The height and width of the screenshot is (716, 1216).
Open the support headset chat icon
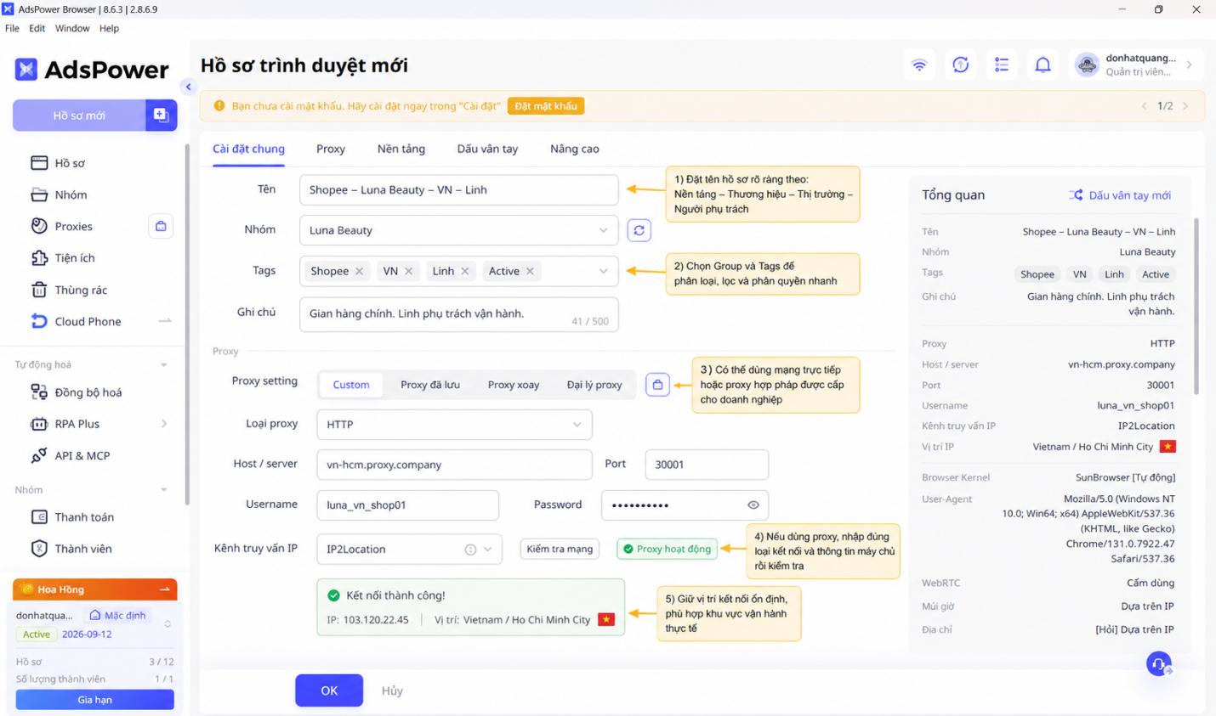click(x=1159, y=663)
